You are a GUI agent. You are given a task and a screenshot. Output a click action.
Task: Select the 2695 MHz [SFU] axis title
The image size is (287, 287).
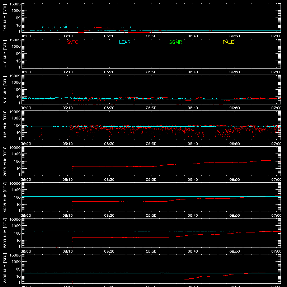(x=5, y=161)
